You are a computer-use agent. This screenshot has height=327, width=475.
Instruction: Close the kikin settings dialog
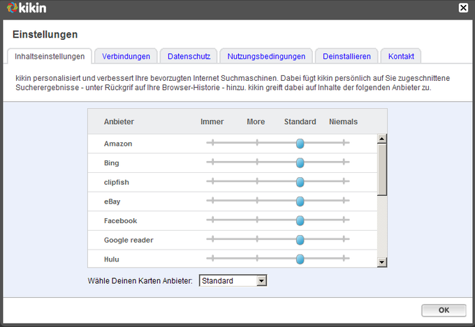(x=463, y=8)
